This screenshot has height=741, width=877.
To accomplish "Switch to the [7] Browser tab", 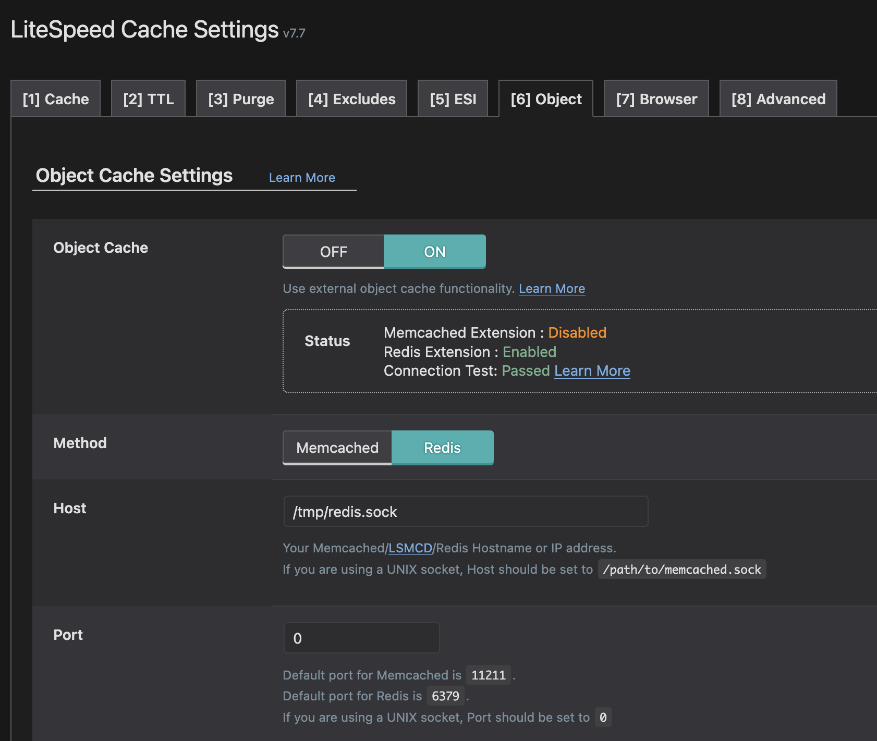I will [x=656, y=99].
